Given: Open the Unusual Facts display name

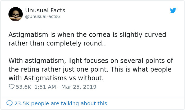Looking at the screenshot, I should [45, 11].
